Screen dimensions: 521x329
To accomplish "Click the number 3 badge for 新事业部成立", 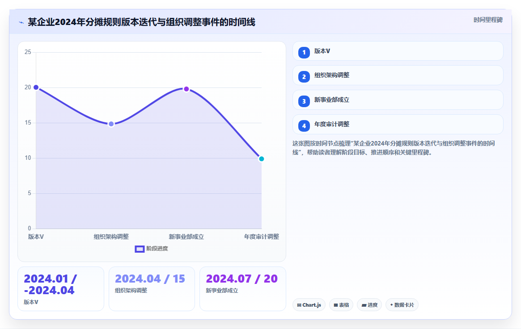I will [304, 101].
